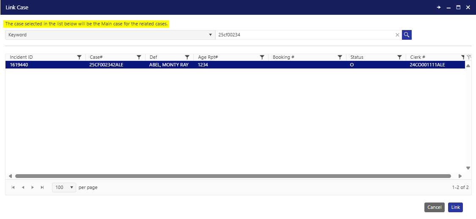Select case row 25CF002342ALE
The width and height of the screenshot is (476, 219).
pyautogui.click(x=106, y=65)
